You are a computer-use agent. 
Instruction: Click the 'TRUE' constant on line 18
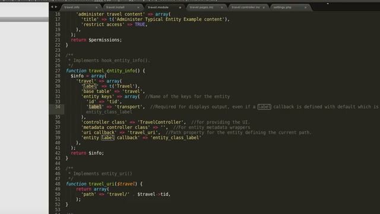(140, 24)
